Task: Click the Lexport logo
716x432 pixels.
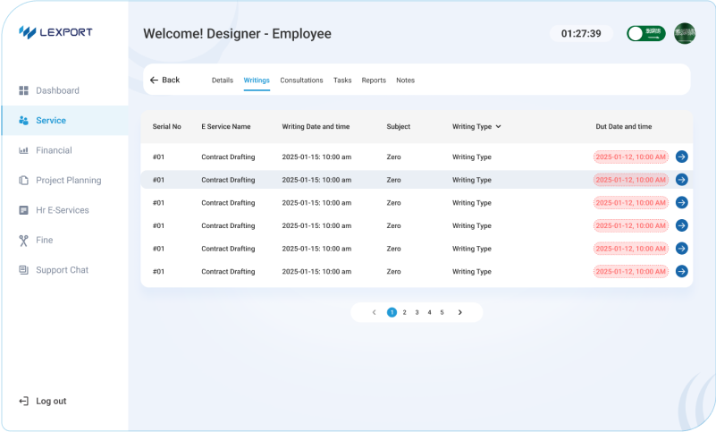Action: point(55,32)
